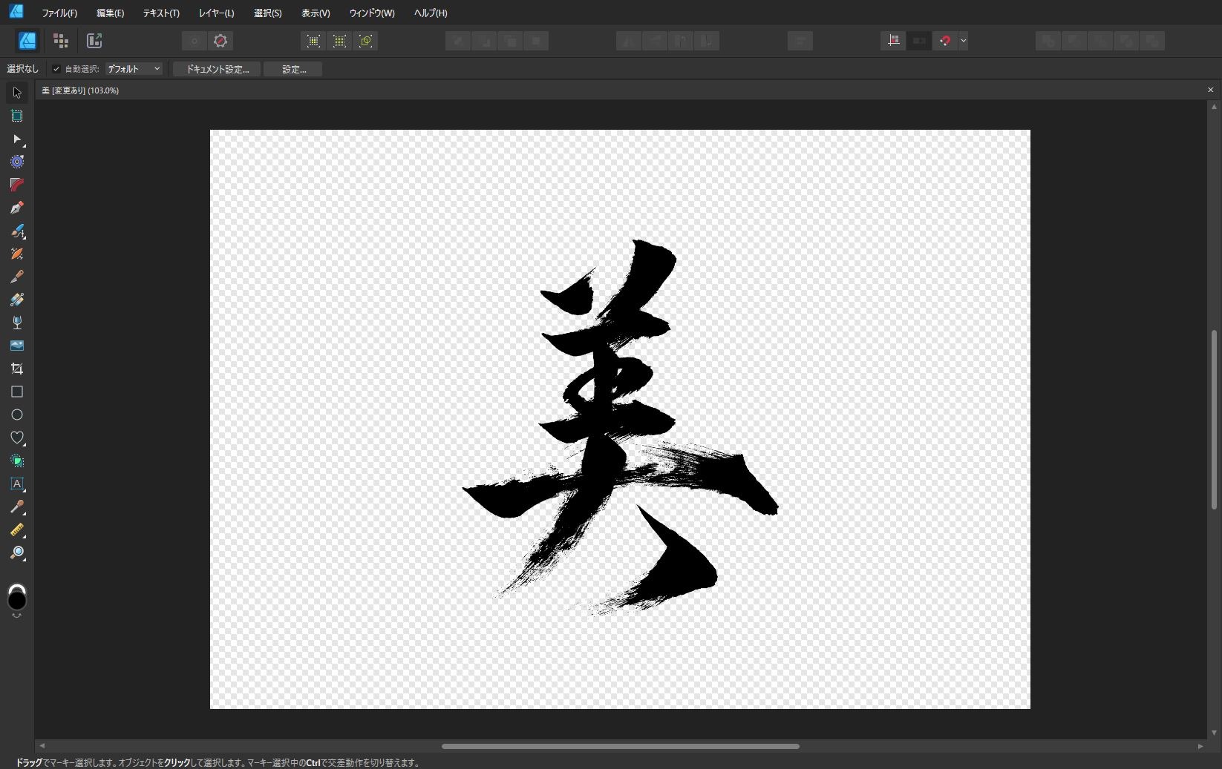Screen dimensions: 1222x769
Task: Open the レイヤー(L) menu
Action: click(216, 13)
